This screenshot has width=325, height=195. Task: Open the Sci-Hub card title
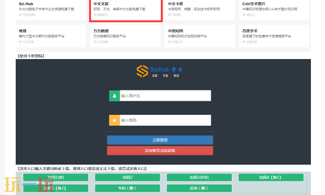[x=26, y=4]
